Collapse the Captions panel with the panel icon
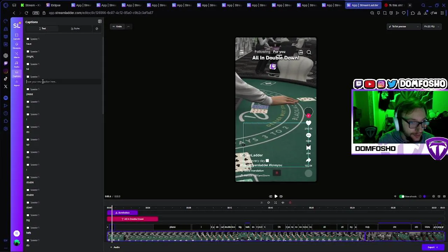The image size is (448, 252). 100,21
